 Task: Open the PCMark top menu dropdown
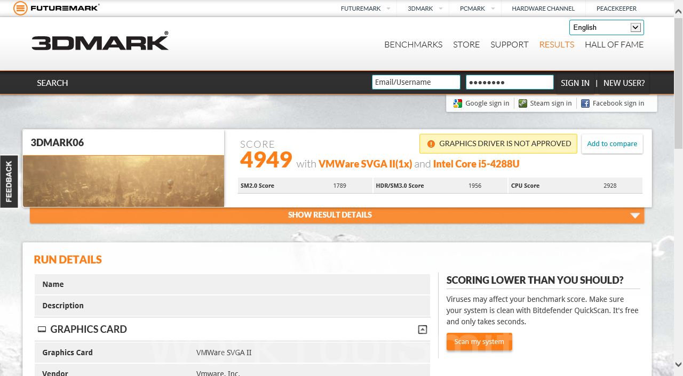point(492,9)
